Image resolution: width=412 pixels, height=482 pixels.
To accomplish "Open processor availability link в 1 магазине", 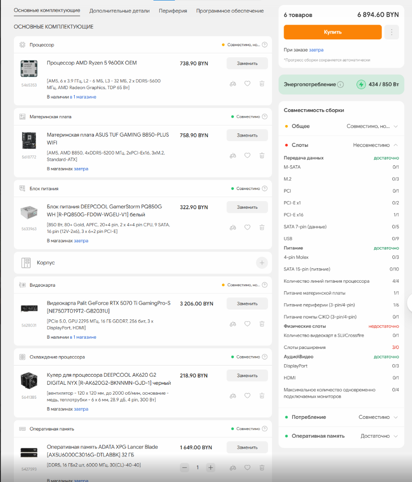I will coord(83,97).
